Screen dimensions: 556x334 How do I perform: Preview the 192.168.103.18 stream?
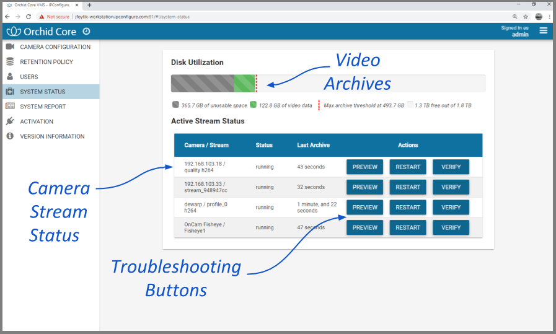pos(364,167)
